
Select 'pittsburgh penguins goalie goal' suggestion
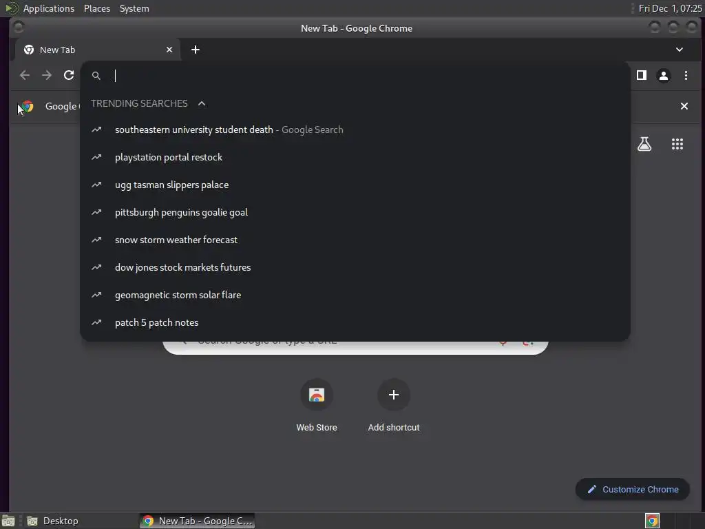(355, 212)
